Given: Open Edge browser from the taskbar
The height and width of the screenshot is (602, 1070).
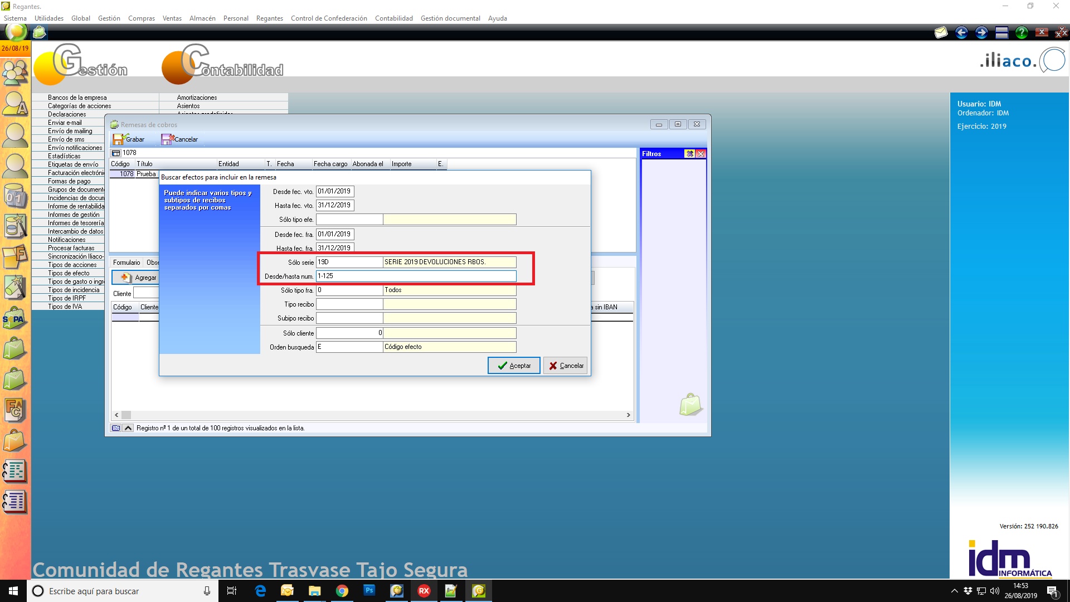Looking at the screenshot, I should tap(260, 591).
